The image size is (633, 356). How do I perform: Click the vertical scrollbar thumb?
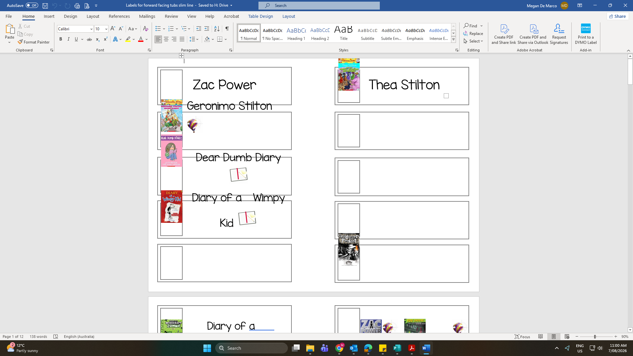(x=630, y=72)
